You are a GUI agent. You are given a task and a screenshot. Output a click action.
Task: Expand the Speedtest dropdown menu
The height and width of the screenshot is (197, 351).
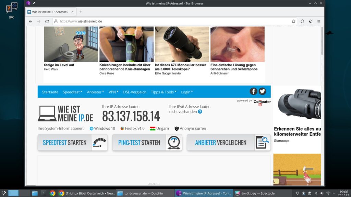73,92
